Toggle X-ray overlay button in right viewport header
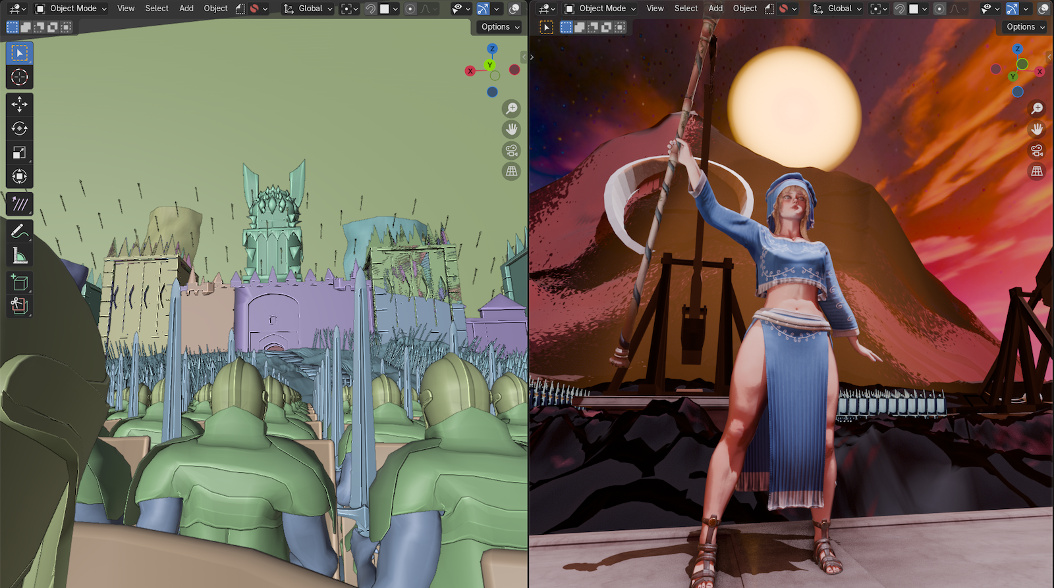This screenshot has width=1054, height=588. pos(1043,9)
